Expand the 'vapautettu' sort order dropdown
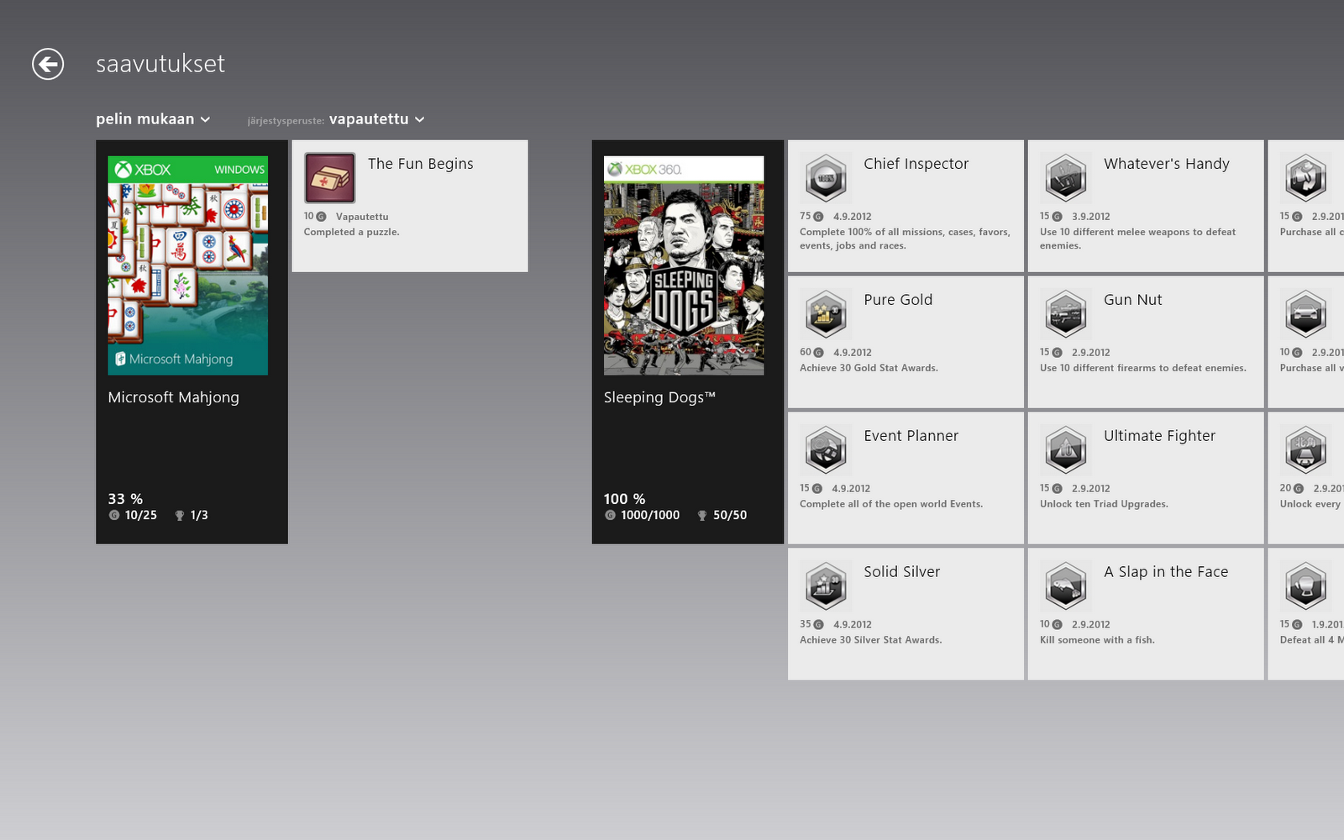The height and width of the screenshot is (840, 1344). pyautogui.click(x=377, y=119)
